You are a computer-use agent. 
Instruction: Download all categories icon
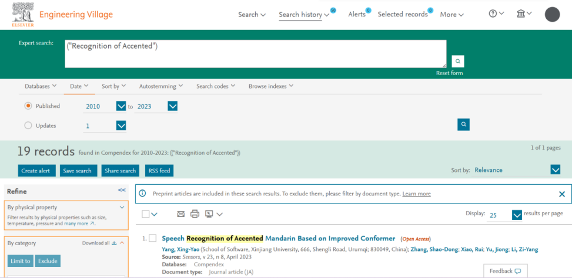[x=114, y=243]
